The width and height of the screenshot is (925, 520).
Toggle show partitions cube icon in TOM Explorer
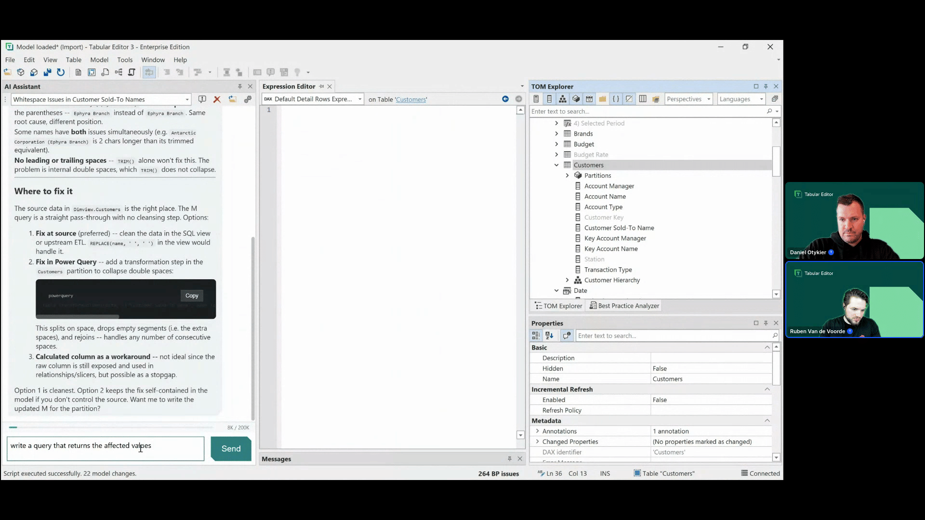[576, 99]
